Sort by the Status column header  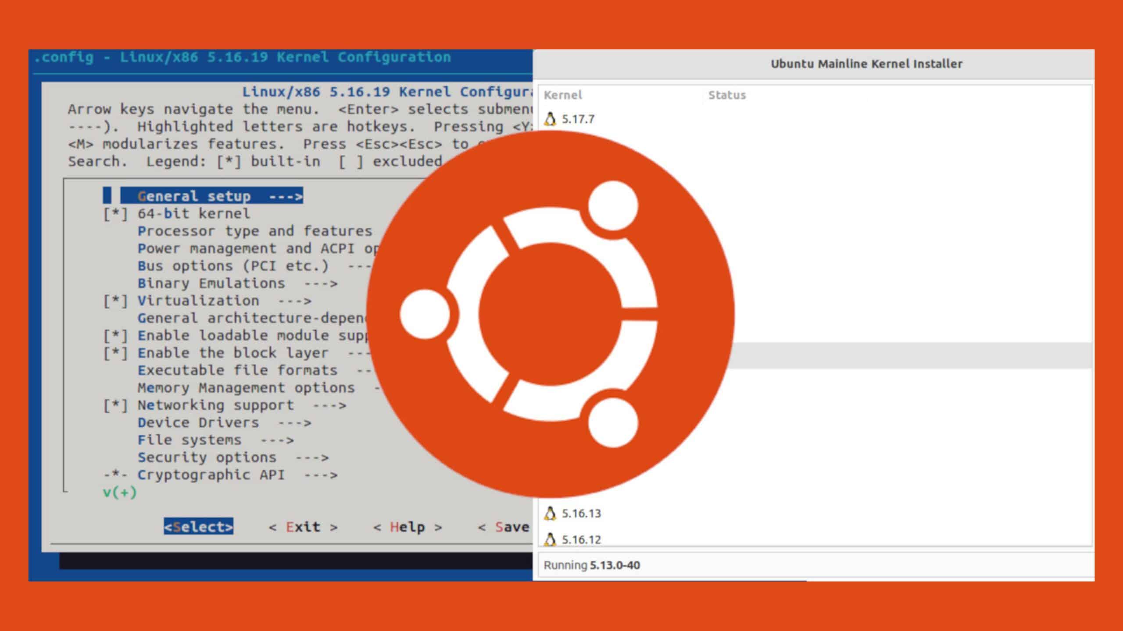click(x=727, y=95)
